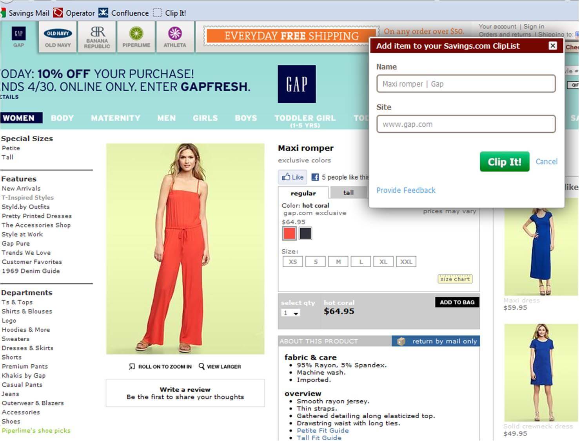Select size M
The height and width of the screenshot is (441, 579).
coord(338,262)
